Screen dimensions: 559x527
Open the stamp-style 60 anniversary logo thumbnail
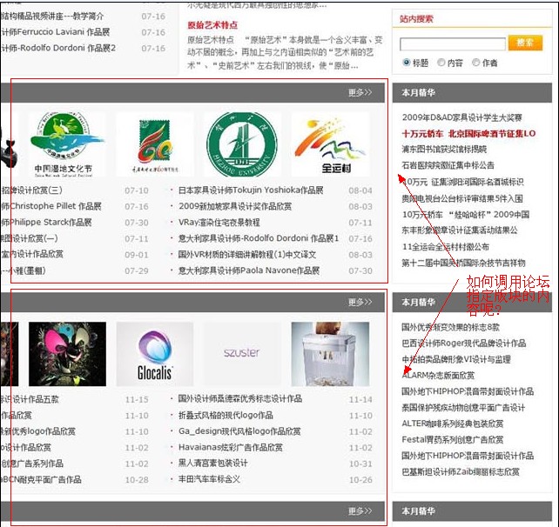pos(155,144)
